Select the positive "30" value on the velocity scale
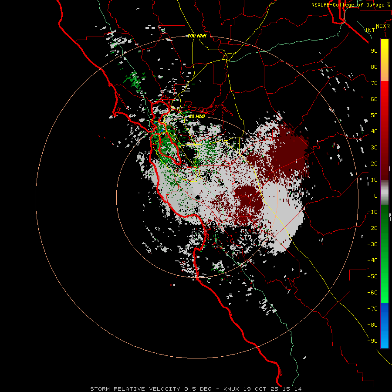This screenshot has width=392, height=392. [x=374, y=148]
